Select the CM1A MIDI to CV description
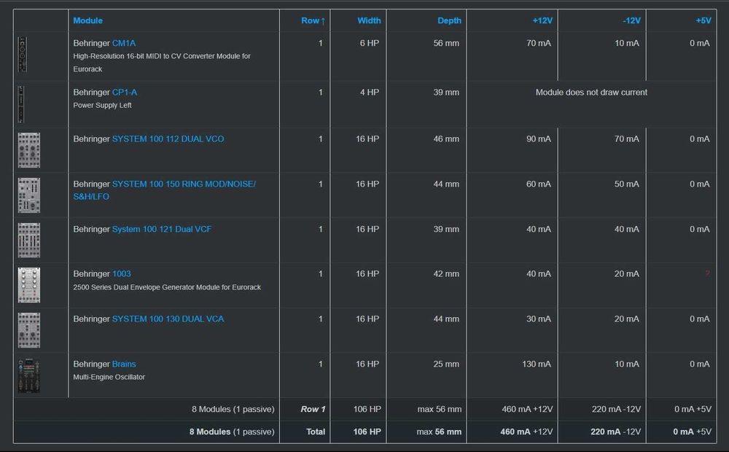This screenshot has height=452, width=729. 162,63
